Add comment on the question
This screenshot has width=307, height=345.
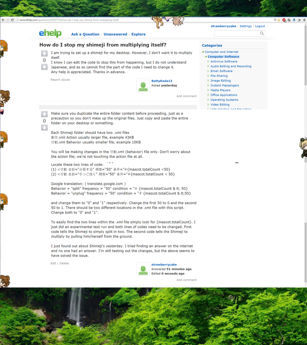pyautogui.click(x=186, y=96)
